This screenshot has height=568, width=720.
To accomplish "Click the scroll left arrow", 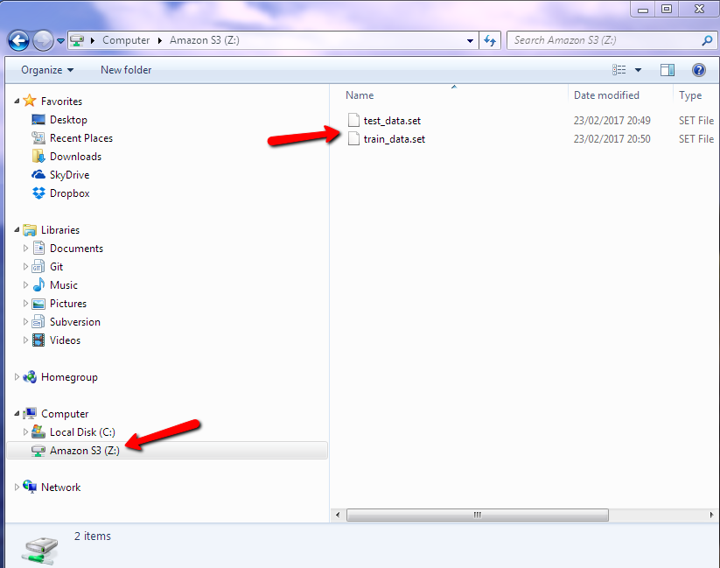I will point(338,515).
